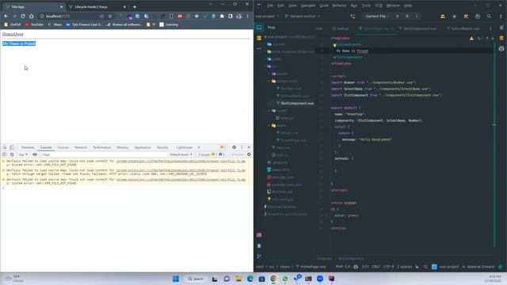The width and height of the screenshot is (507, 285).
Task: Open the Learning bookmarks folder
Action: pos(169,25)
